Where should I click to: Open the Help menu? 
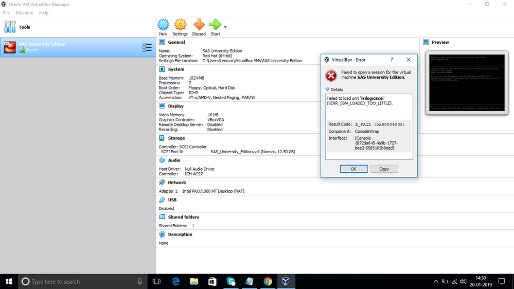coord(44,13)
